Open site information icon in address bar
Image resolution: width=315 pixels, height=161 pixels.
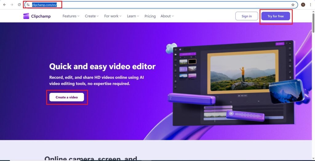pos(28,5)
